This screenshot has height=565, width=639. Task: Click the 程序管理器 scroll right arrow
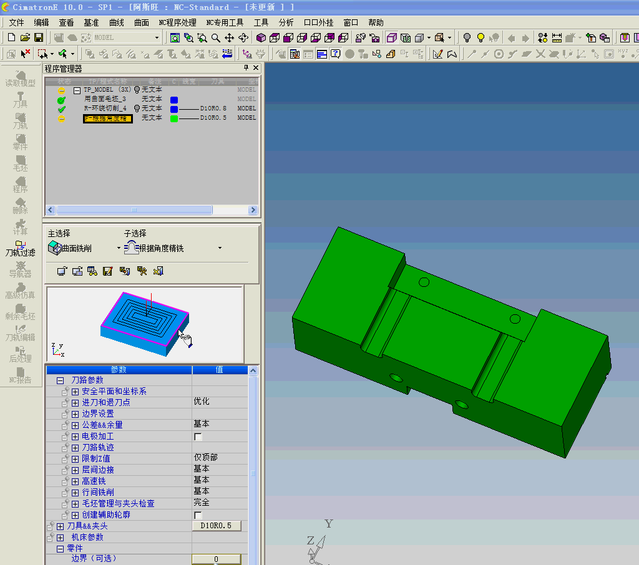click(253, 210)
